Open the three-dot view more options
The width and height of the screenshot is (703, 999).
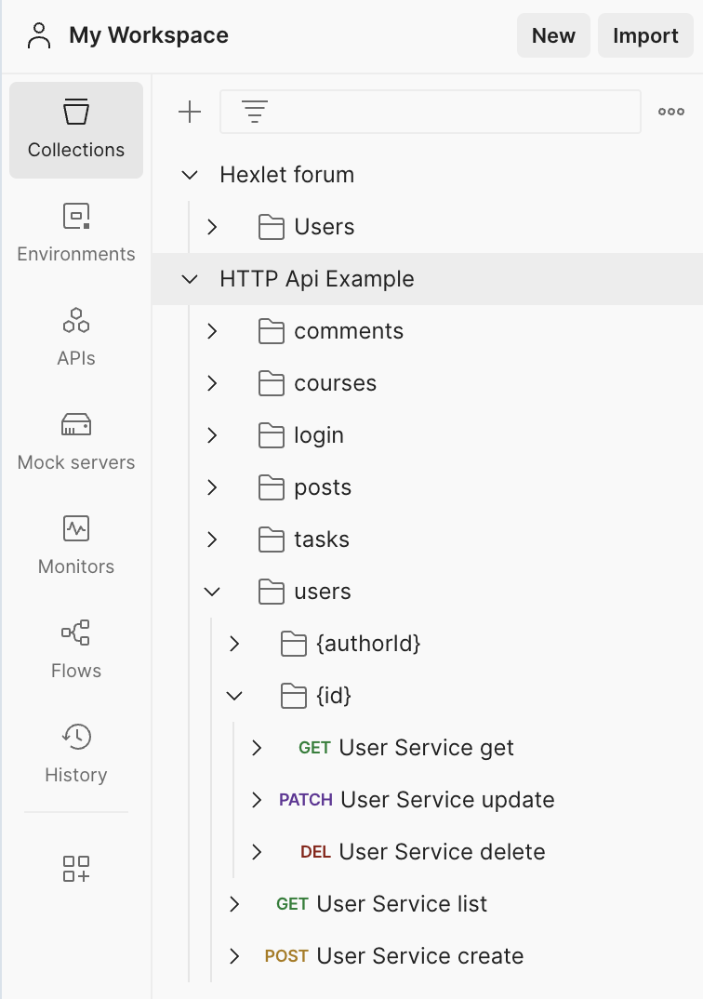670,113
